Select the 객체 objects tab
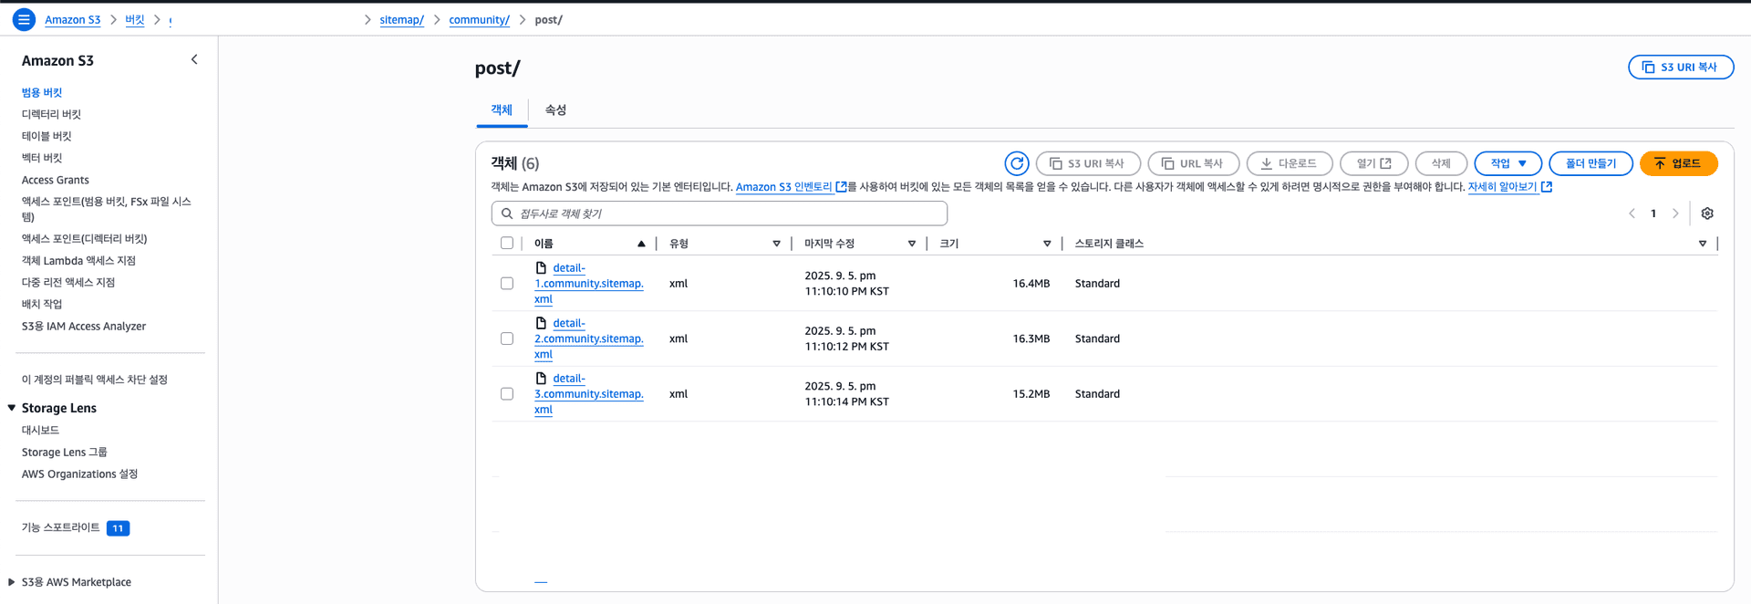 point(502,110)
